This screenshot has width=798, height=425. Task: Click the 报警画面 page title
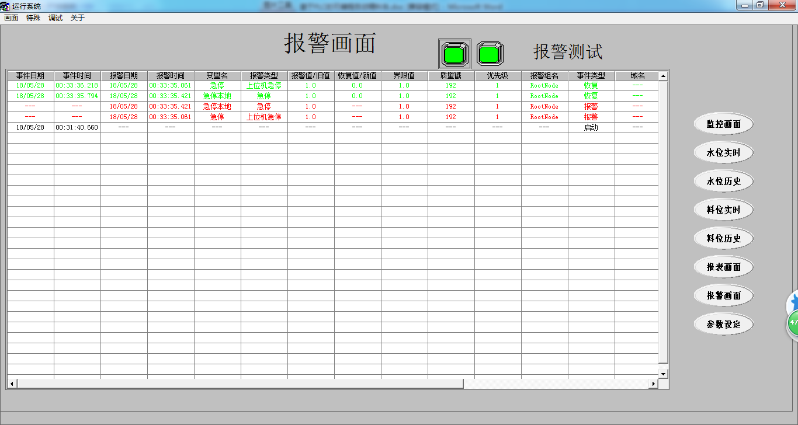[331, 43]
